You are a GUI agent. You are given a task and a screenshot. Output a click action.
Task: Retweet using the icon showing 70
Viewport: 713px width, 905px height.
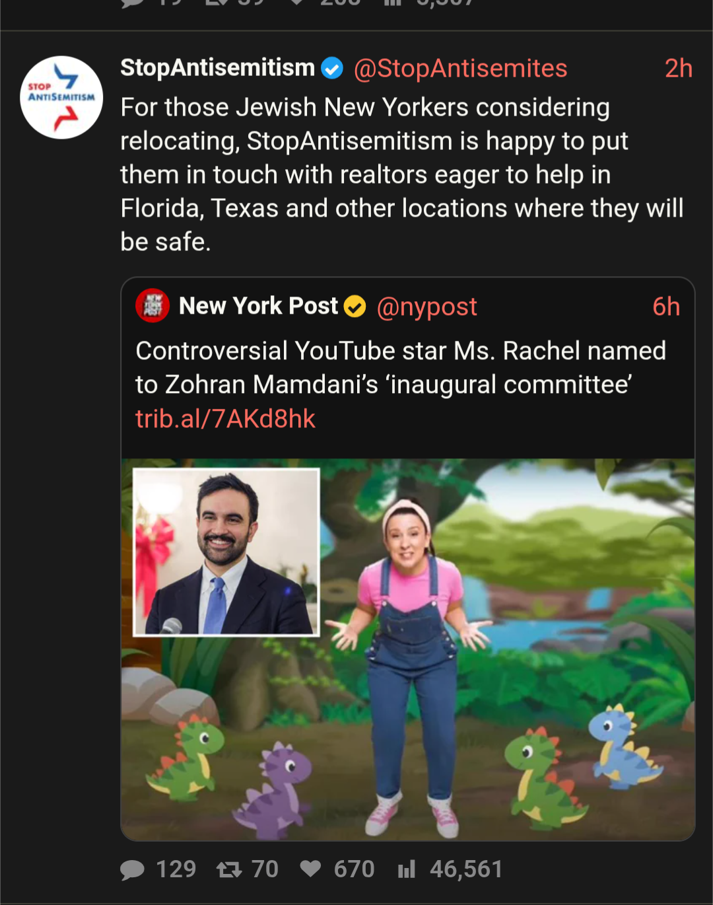coord(229,870)
